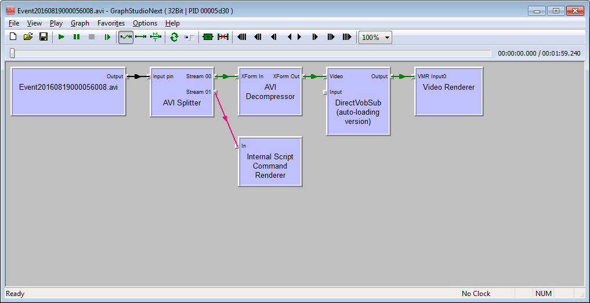Seek forward with the three-bar forward icon
Viewport: 590px width, 303px height.
331,37
